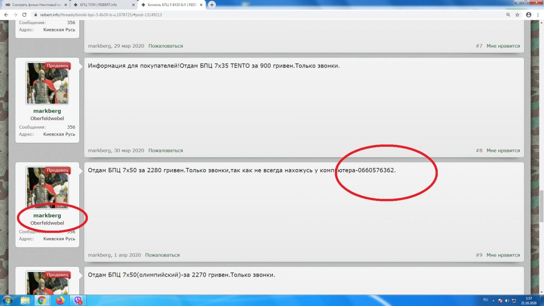Click date '1 апр 2020' on post #9

click(x=127, y=255)
